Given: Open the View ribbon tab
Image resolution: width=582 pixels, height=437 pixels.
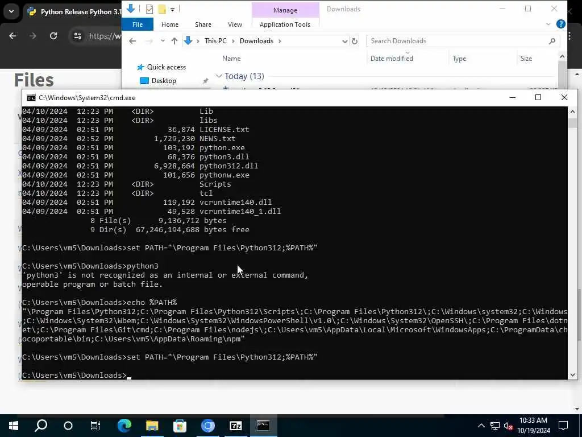Looking at the screenshot, I should click(x=235, y=24).
